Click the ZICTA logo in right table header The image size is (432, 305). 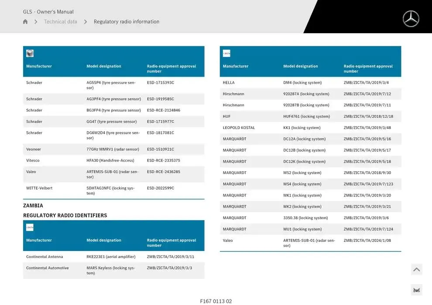coord(226,54)
